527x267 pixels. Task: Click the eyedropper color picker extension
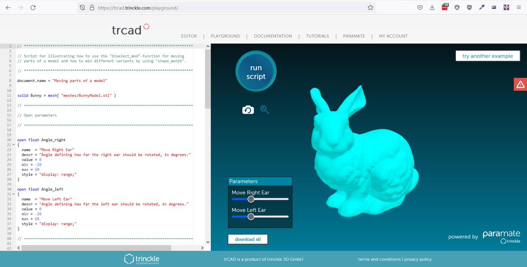click(482, 7)
